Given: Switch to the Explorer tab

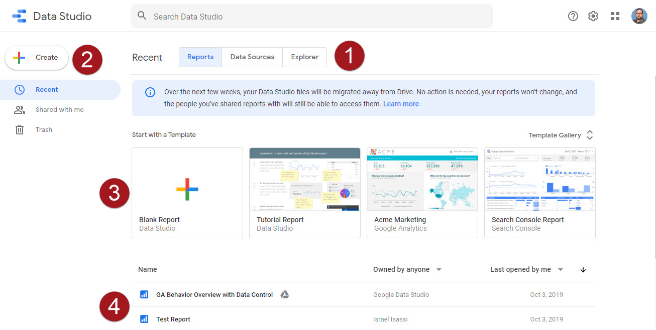Looking at the screenshot, I should [x=305, y=57].
